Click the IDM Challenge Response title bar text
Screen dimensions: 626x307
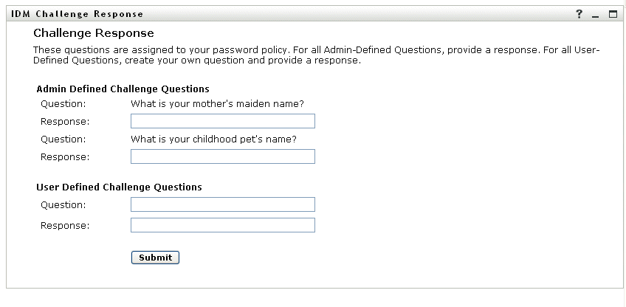[78, 14]
